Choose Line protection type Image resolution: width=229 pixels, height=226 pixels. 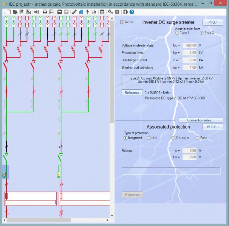tap(149, 138)
